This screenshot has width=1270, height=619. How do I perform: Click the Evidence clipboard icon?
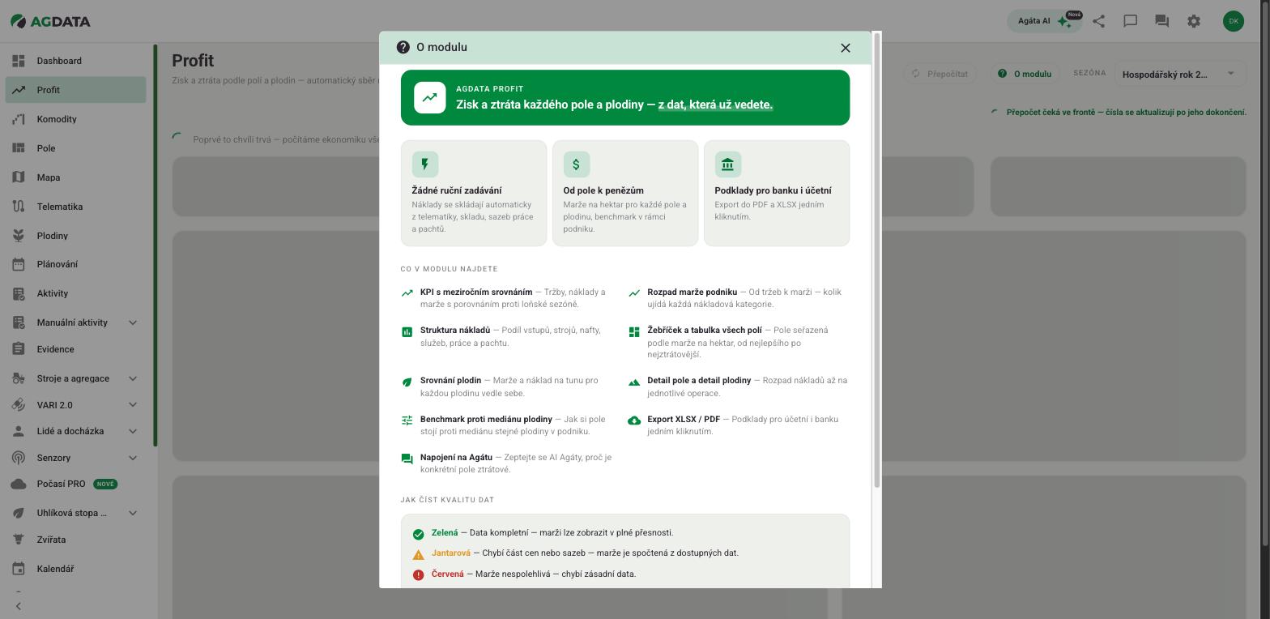click(19, 349)
